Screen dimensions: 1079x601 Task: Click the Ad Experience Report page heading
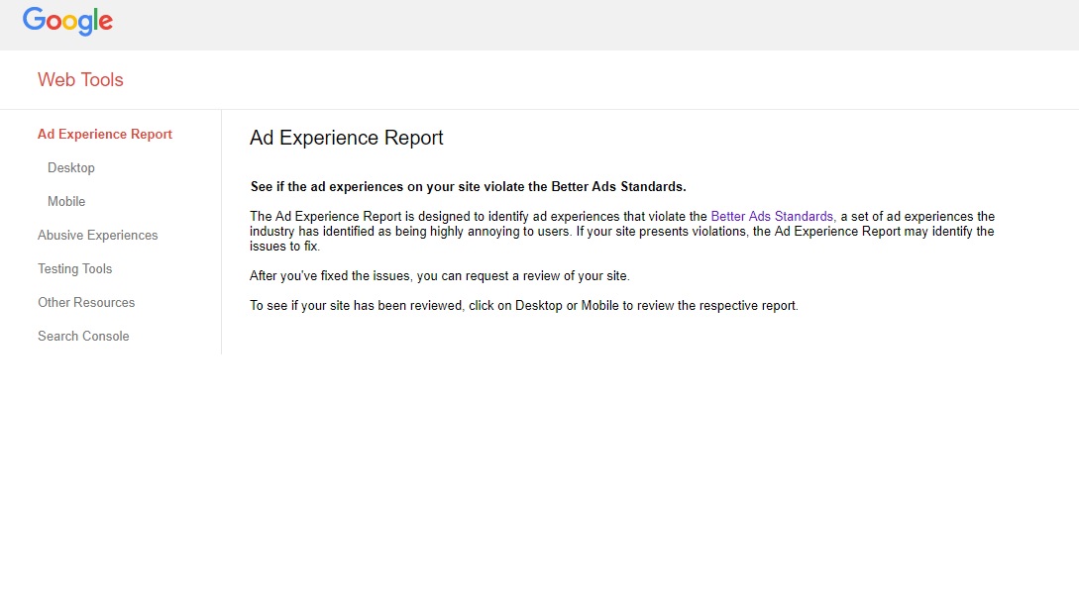346,139
